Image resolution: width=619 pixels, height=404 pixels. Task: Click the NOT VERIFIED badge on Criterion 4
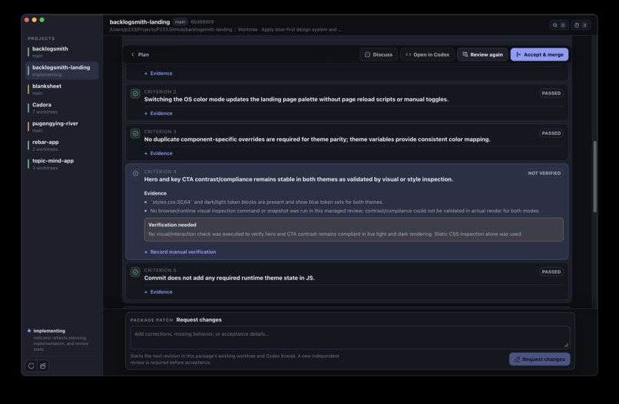[x=544, y=173]
